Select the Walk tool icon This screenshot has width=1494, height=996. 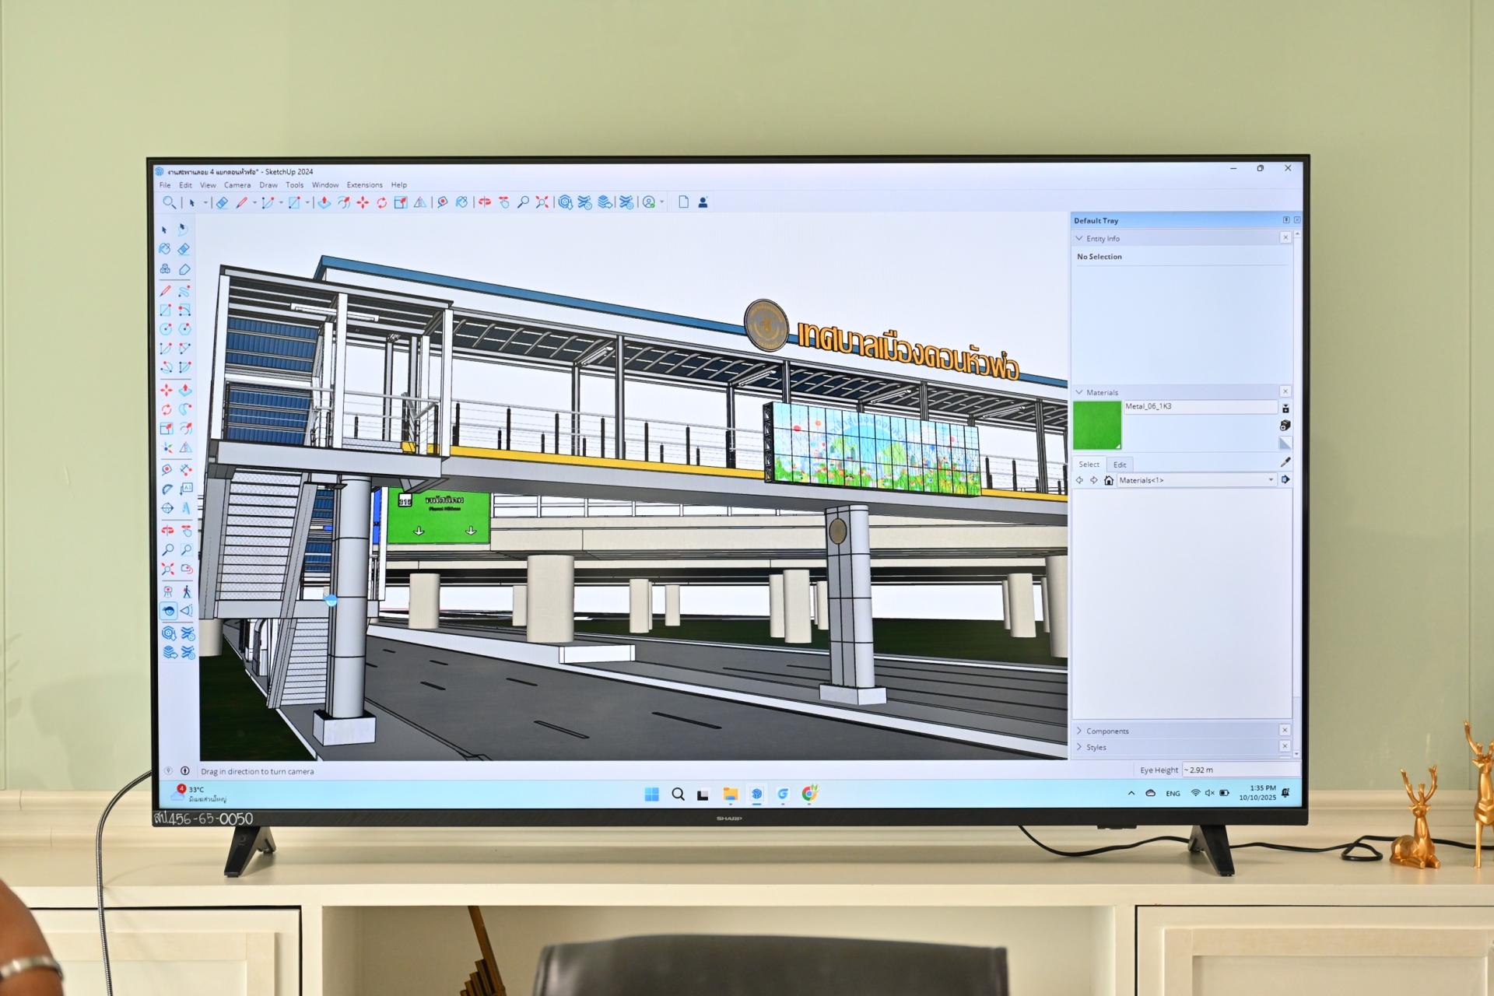pyautogui.click(x=187, y=592)
